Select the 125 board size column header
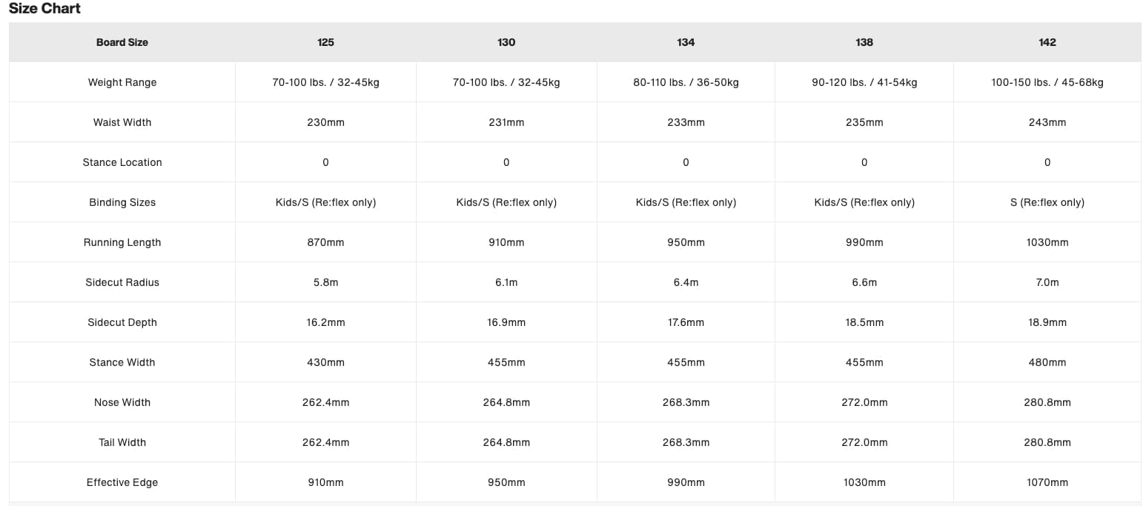The height and width of the screenshot is (506, 1146). point(325,42)
